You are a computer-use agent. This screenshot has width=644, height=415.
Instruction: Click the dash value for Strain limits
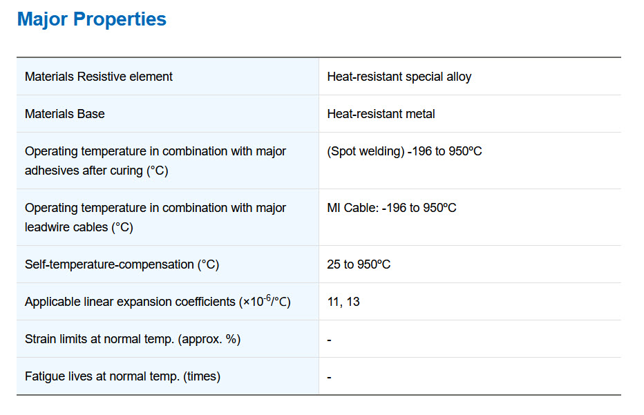[x=330, y=340]
